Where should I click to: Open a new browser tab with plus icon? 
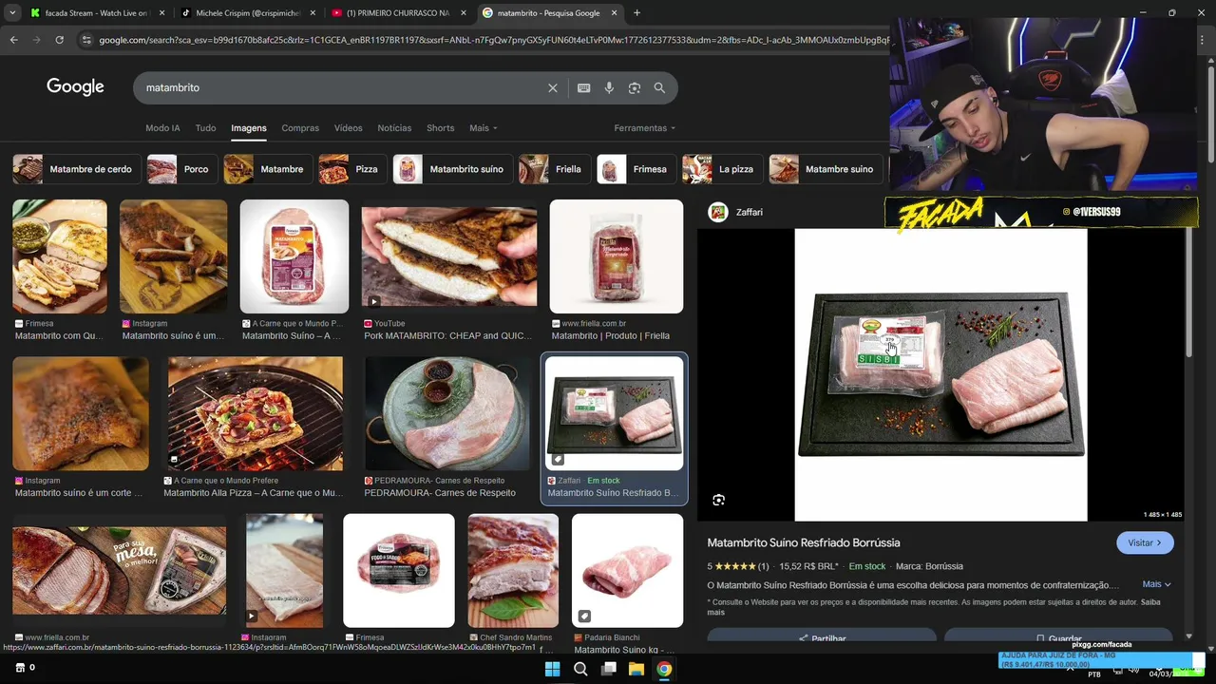point(636,13)
